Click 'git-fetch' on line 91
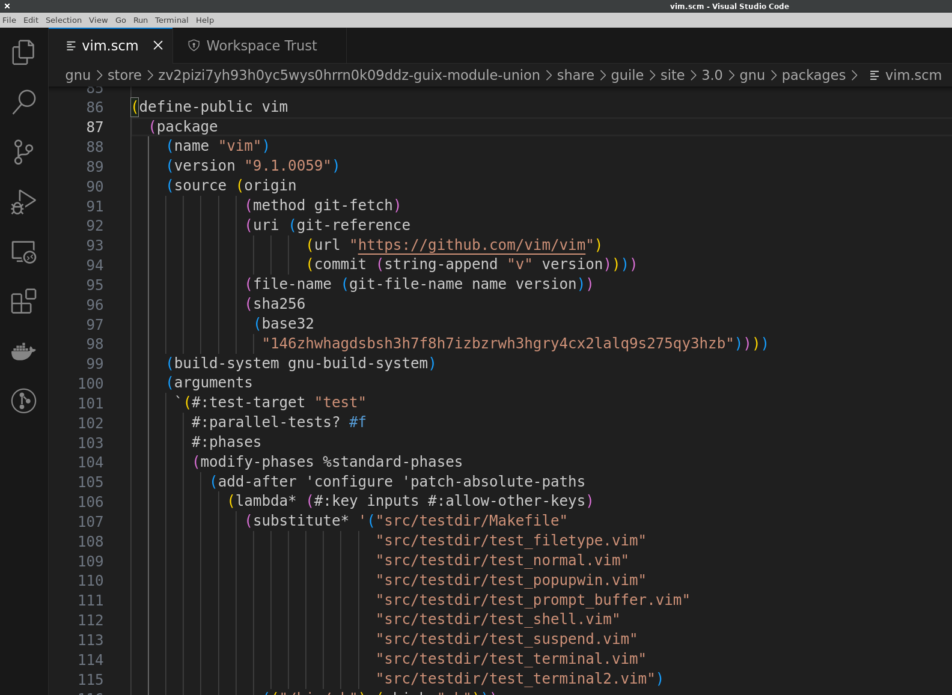This screenshot has height=695, width=952. [353, 205]
